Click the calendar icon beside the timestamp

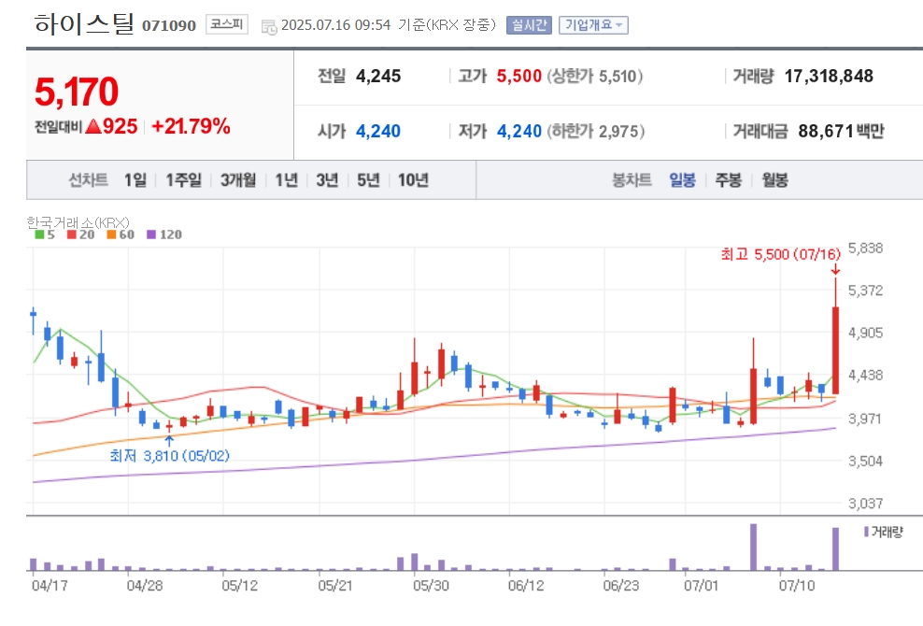pos(269,27)
